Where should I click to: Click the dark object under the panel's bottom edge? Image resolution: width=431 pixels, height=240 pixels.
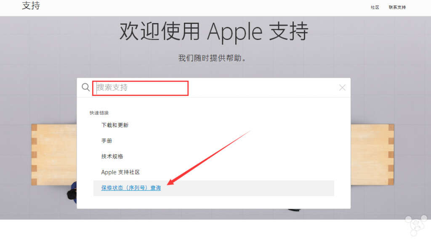click(x=294, y=210)
